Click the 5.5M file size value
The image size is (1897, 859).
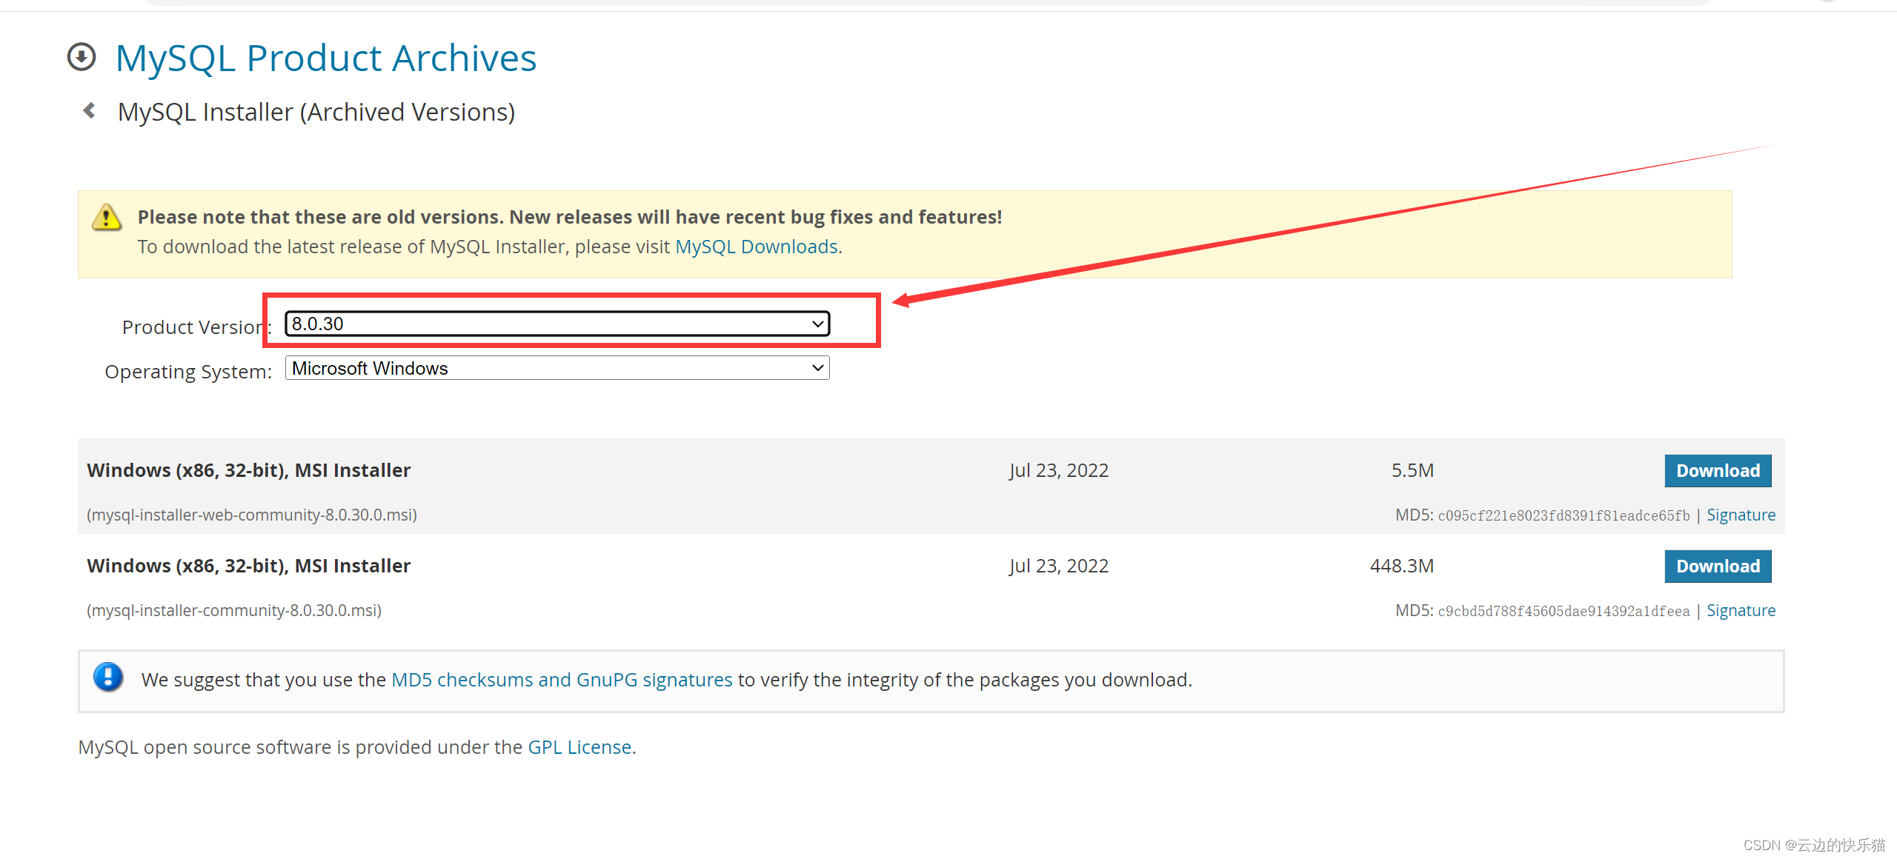pos(1412,470)
